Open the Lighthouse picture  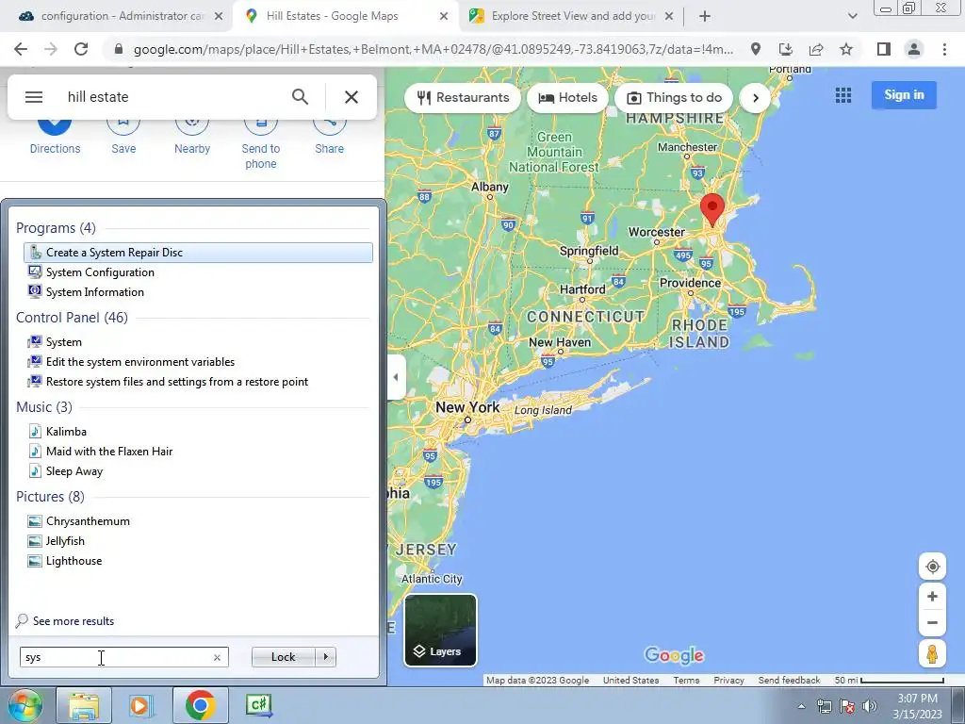(x=198, y=560)
